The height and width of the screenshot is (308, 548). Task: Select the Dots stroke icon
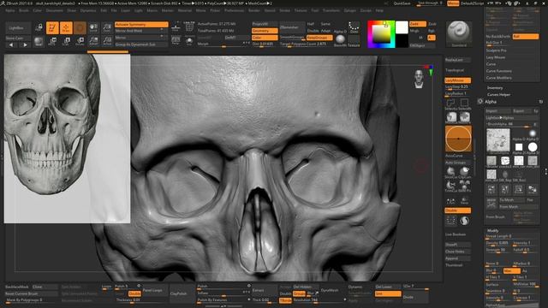[354, 27]
